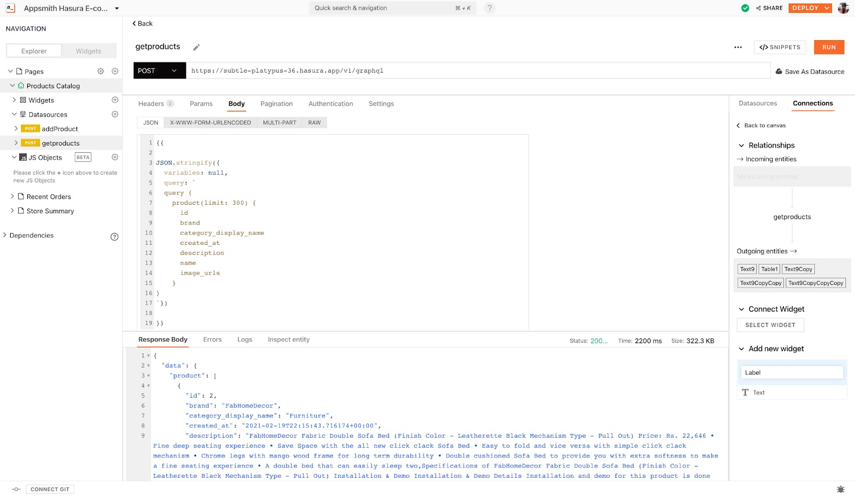
Task: Add new datasource with plus icon
Action: [x=115, y=114]
